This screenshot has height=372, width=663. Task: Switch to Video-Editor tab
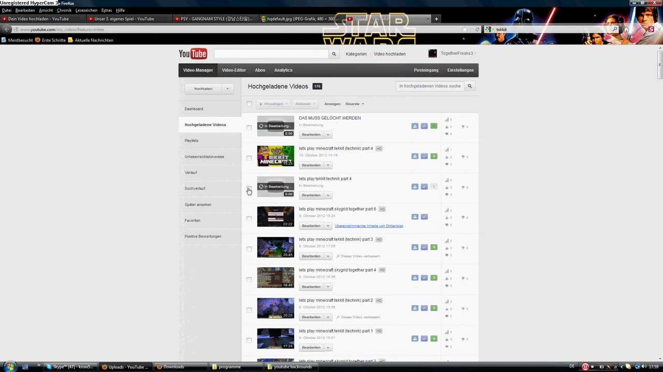pos(234,70)
